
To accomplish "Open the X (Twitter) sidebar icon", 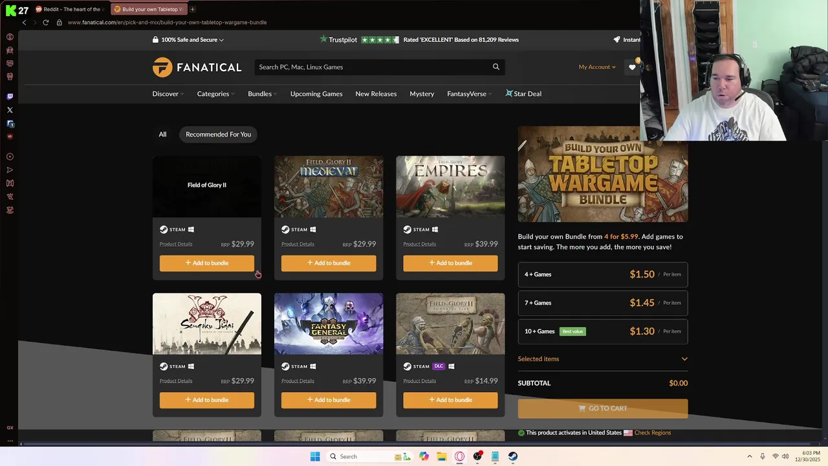I will [x=10, y=110].
